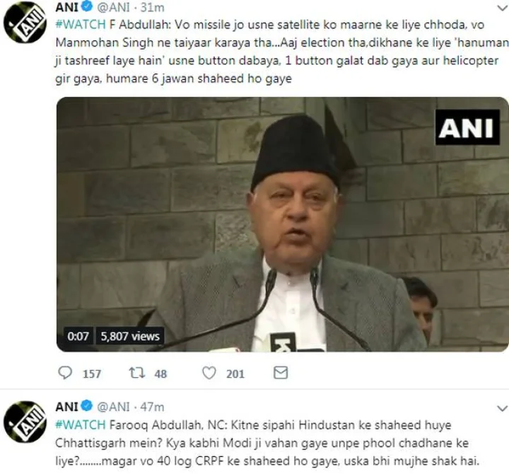Like the first ANI tweet
The height and width of the screenshot is (474, 509).
[209, 373]
